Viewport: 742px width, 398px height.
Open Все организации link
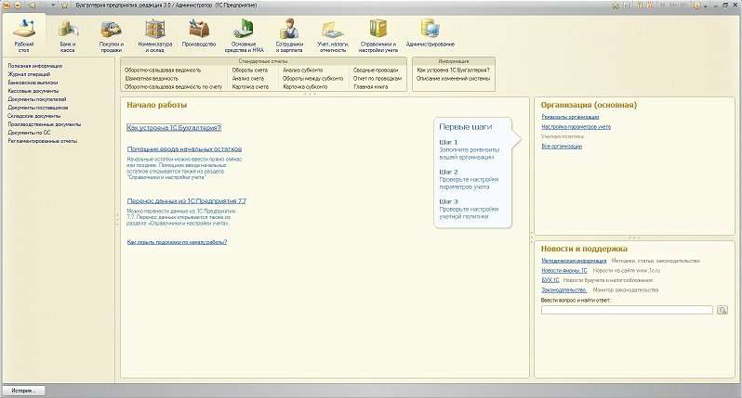tap(562, 147)
